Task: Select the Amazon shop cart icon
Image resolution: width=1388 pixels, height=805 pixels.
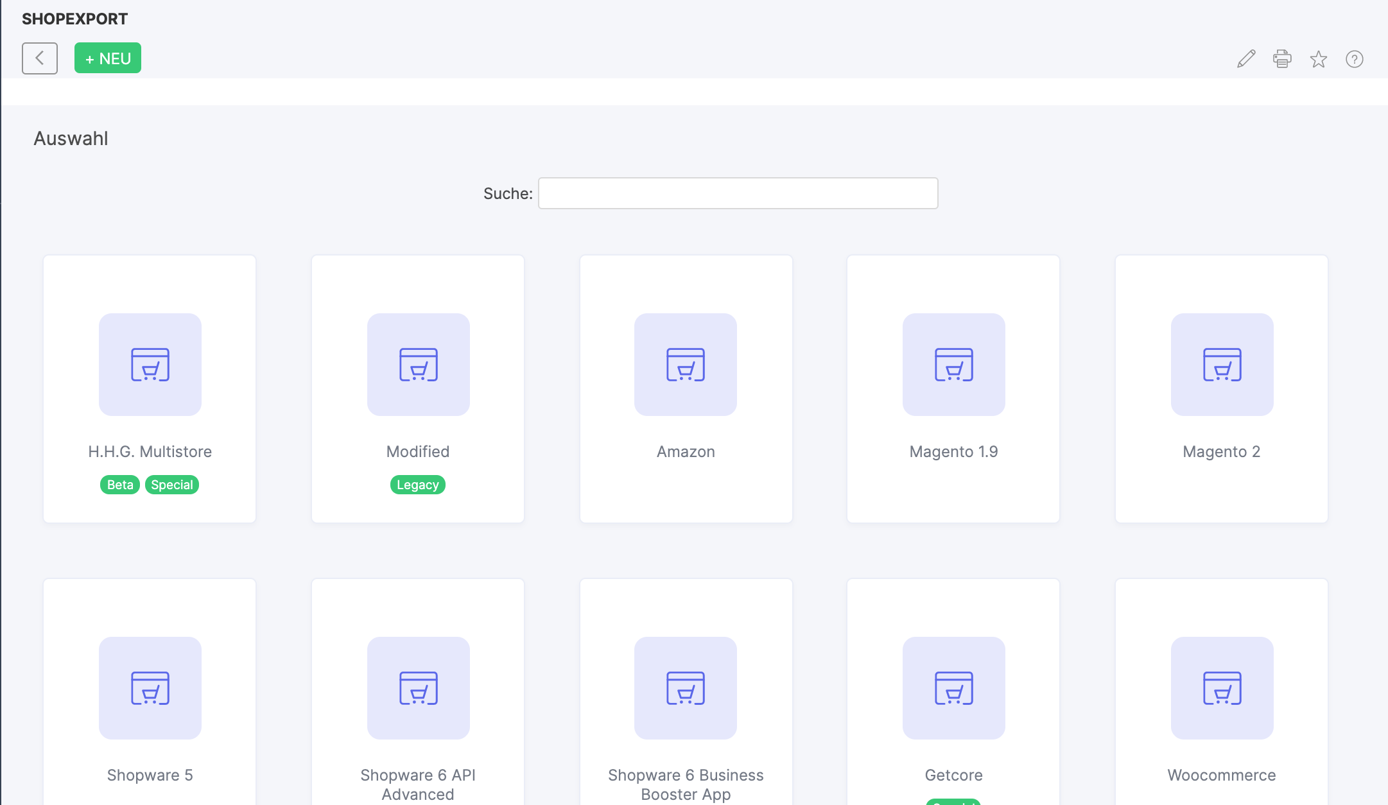Action: 685,364
